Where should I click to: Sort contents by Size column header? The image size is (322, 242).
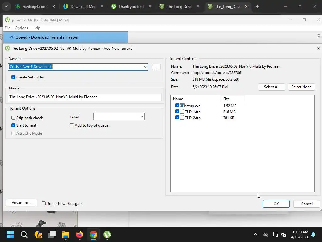point(233,99)
